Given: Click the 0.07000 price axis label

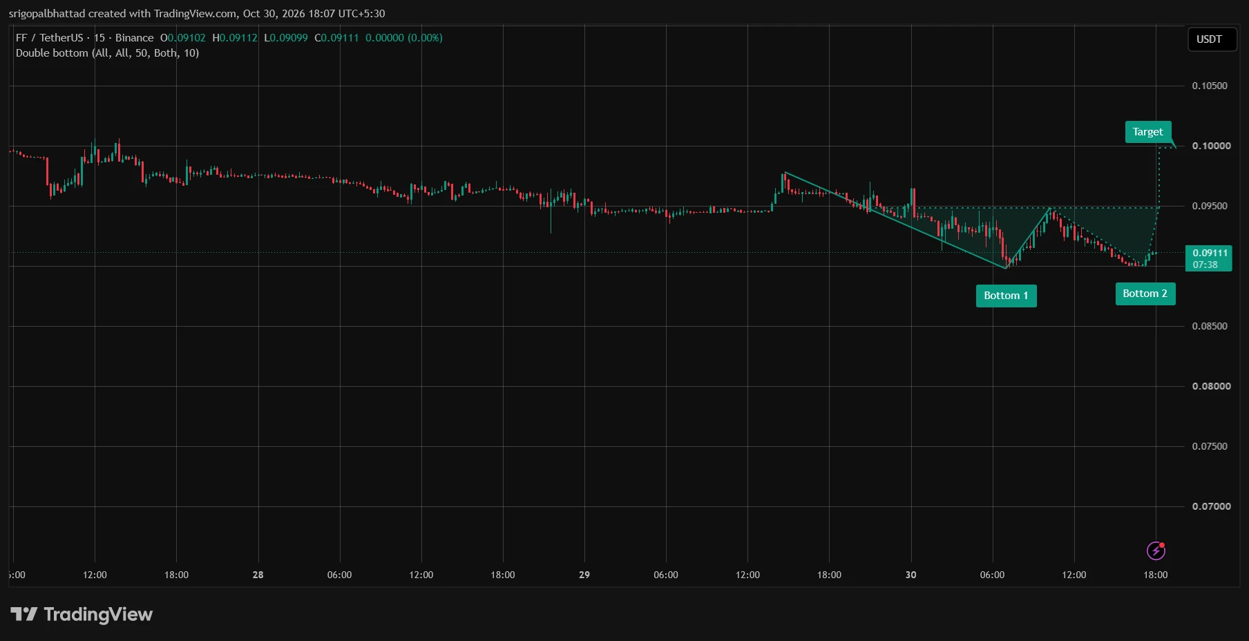Looking at the screenshot, I should pos(1211,506).
